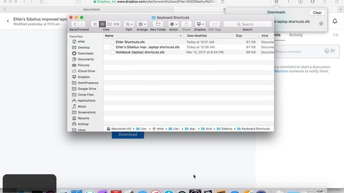This screenshot has width=344, height=193.
Task: Switch to the Activity tab
Action: point(296,35)
